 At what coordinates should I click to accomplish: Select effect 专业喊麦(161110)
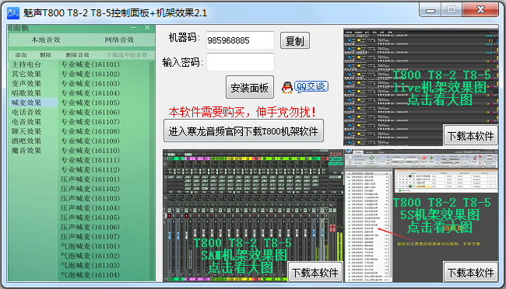pos(90,151)
